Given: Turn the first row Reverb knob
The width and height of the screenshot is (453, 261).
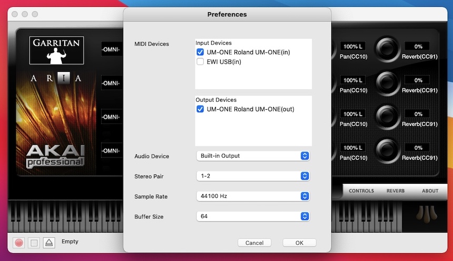Looking at the screenshot, I should tap(387, 49).
